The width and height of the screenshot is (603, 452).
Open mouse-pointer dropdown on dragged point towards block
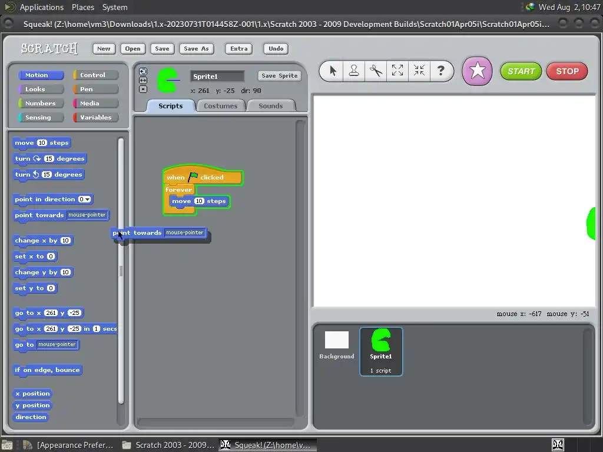(x=184, y=232)
